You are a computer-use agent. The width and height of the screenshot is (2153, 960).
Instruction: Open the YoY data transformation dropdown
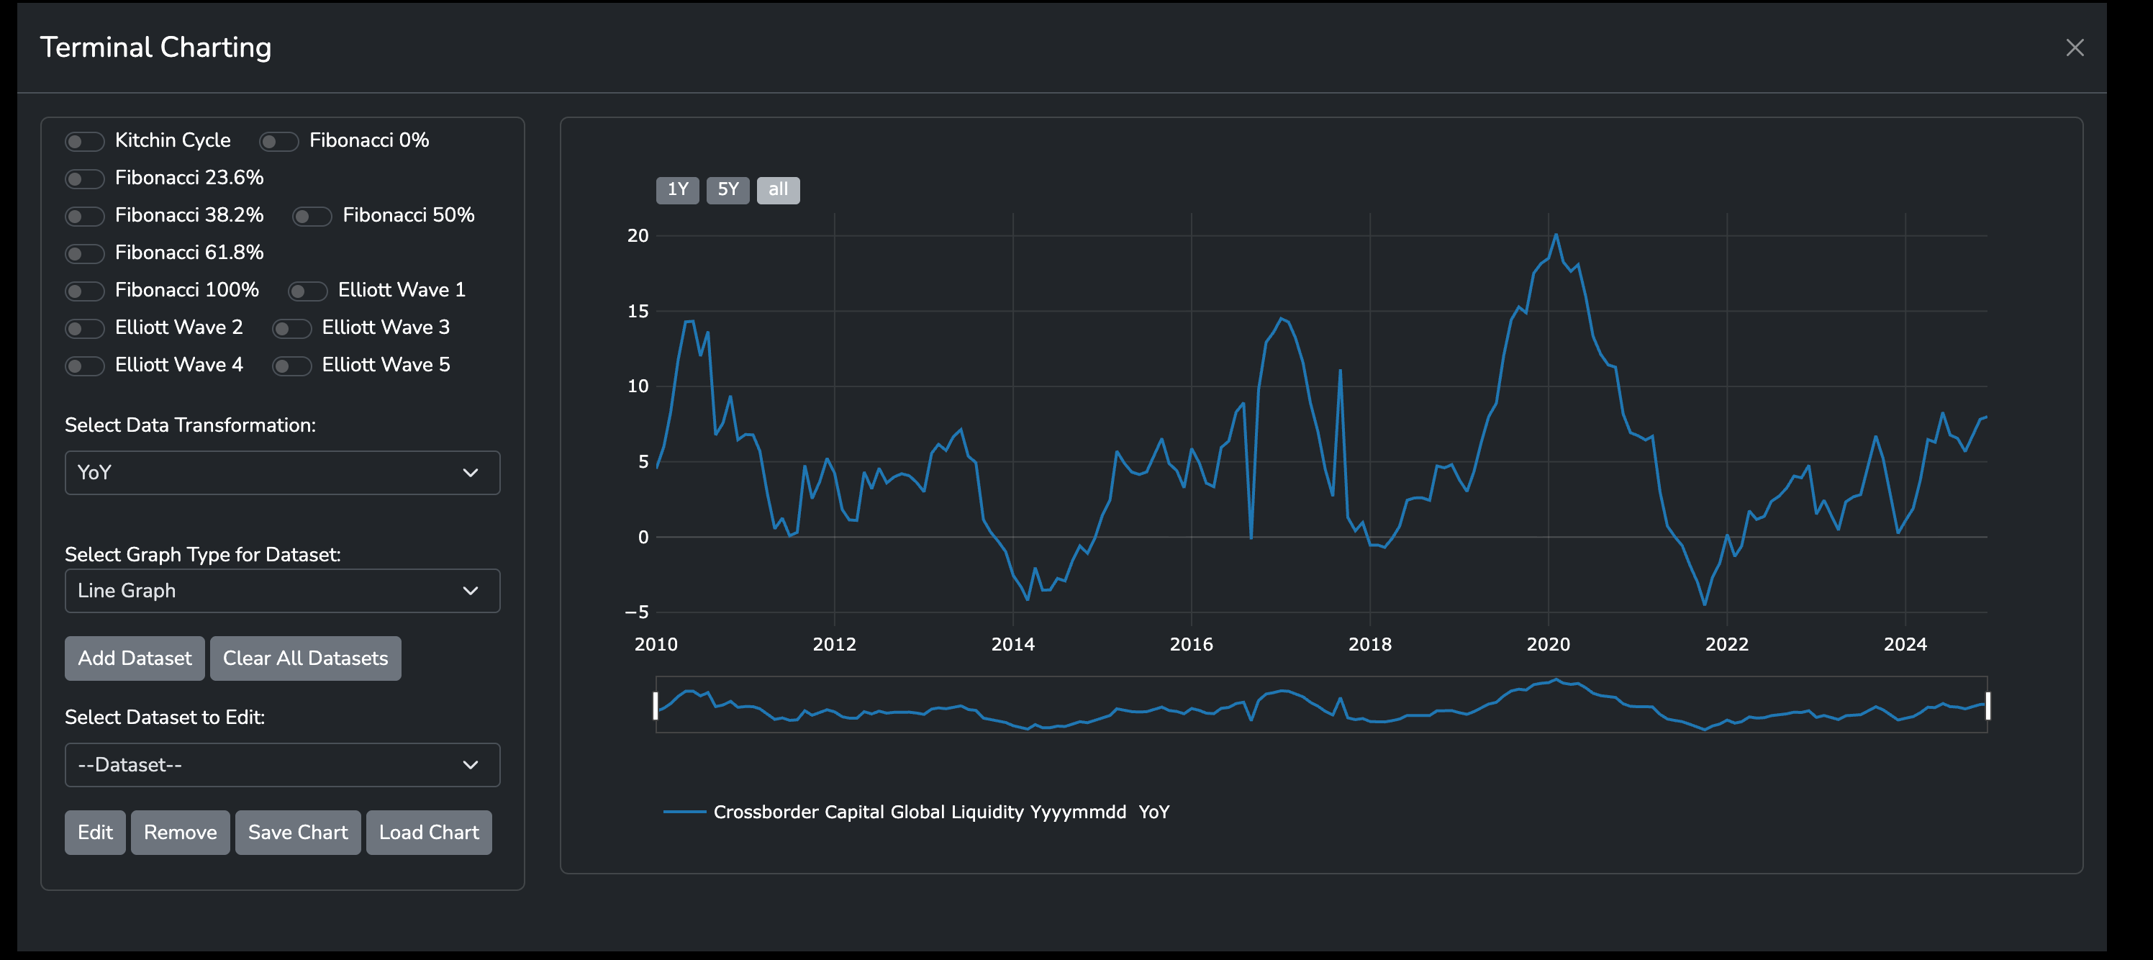[x=281, y=473]
